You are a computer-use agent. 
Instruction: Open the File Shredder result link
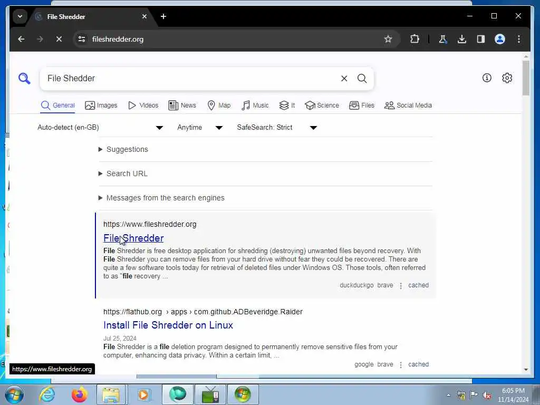point(133,238)
